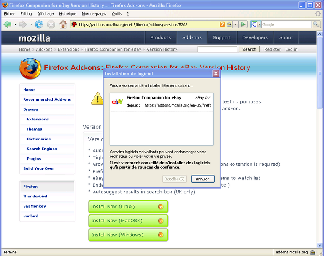Open the Support navigation tab
The height and width of the screenshot is (256, 324).
(222, 37)
